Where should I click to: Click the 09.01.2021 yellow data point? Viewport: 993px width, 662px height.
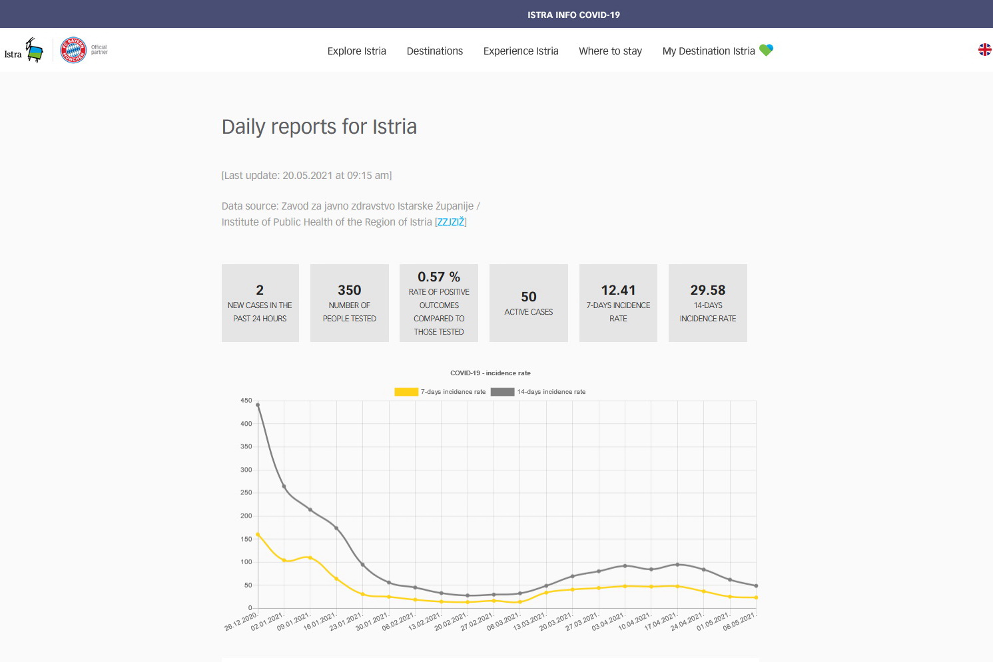coord(310,558)
